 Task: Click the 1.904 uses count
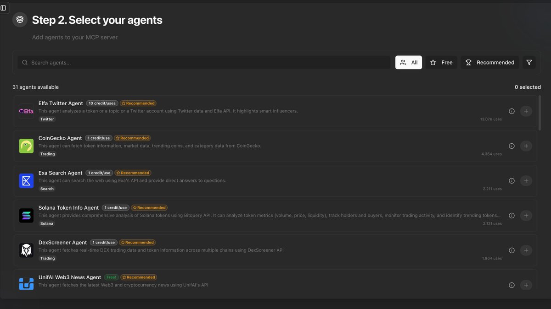pos(492,259)
